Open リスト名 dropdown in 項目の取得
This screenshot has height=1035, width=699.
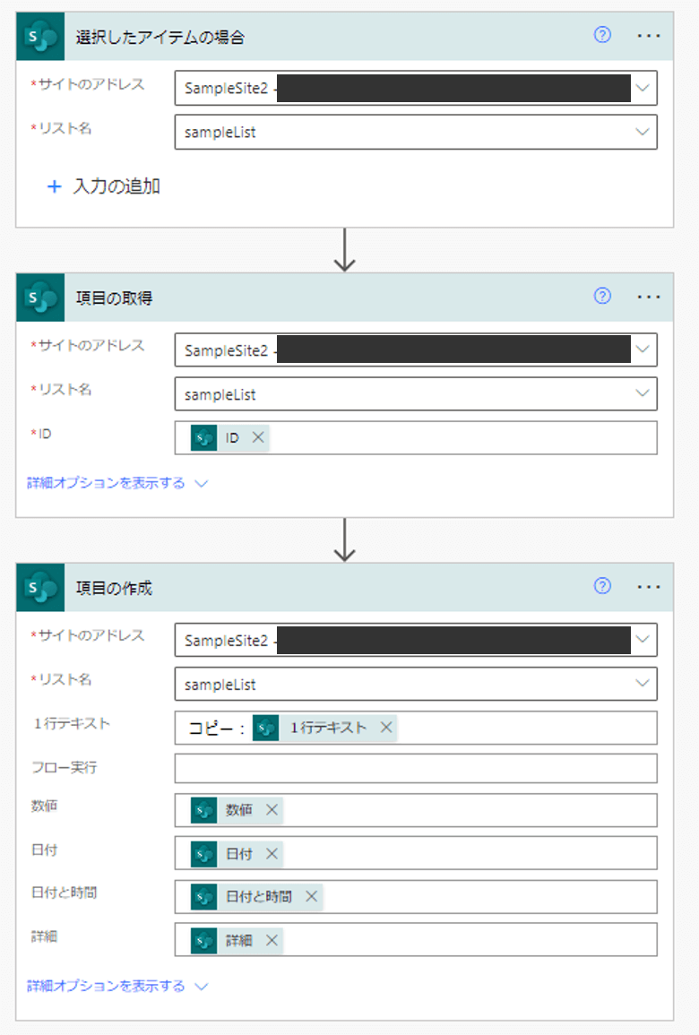pos(642,393)
